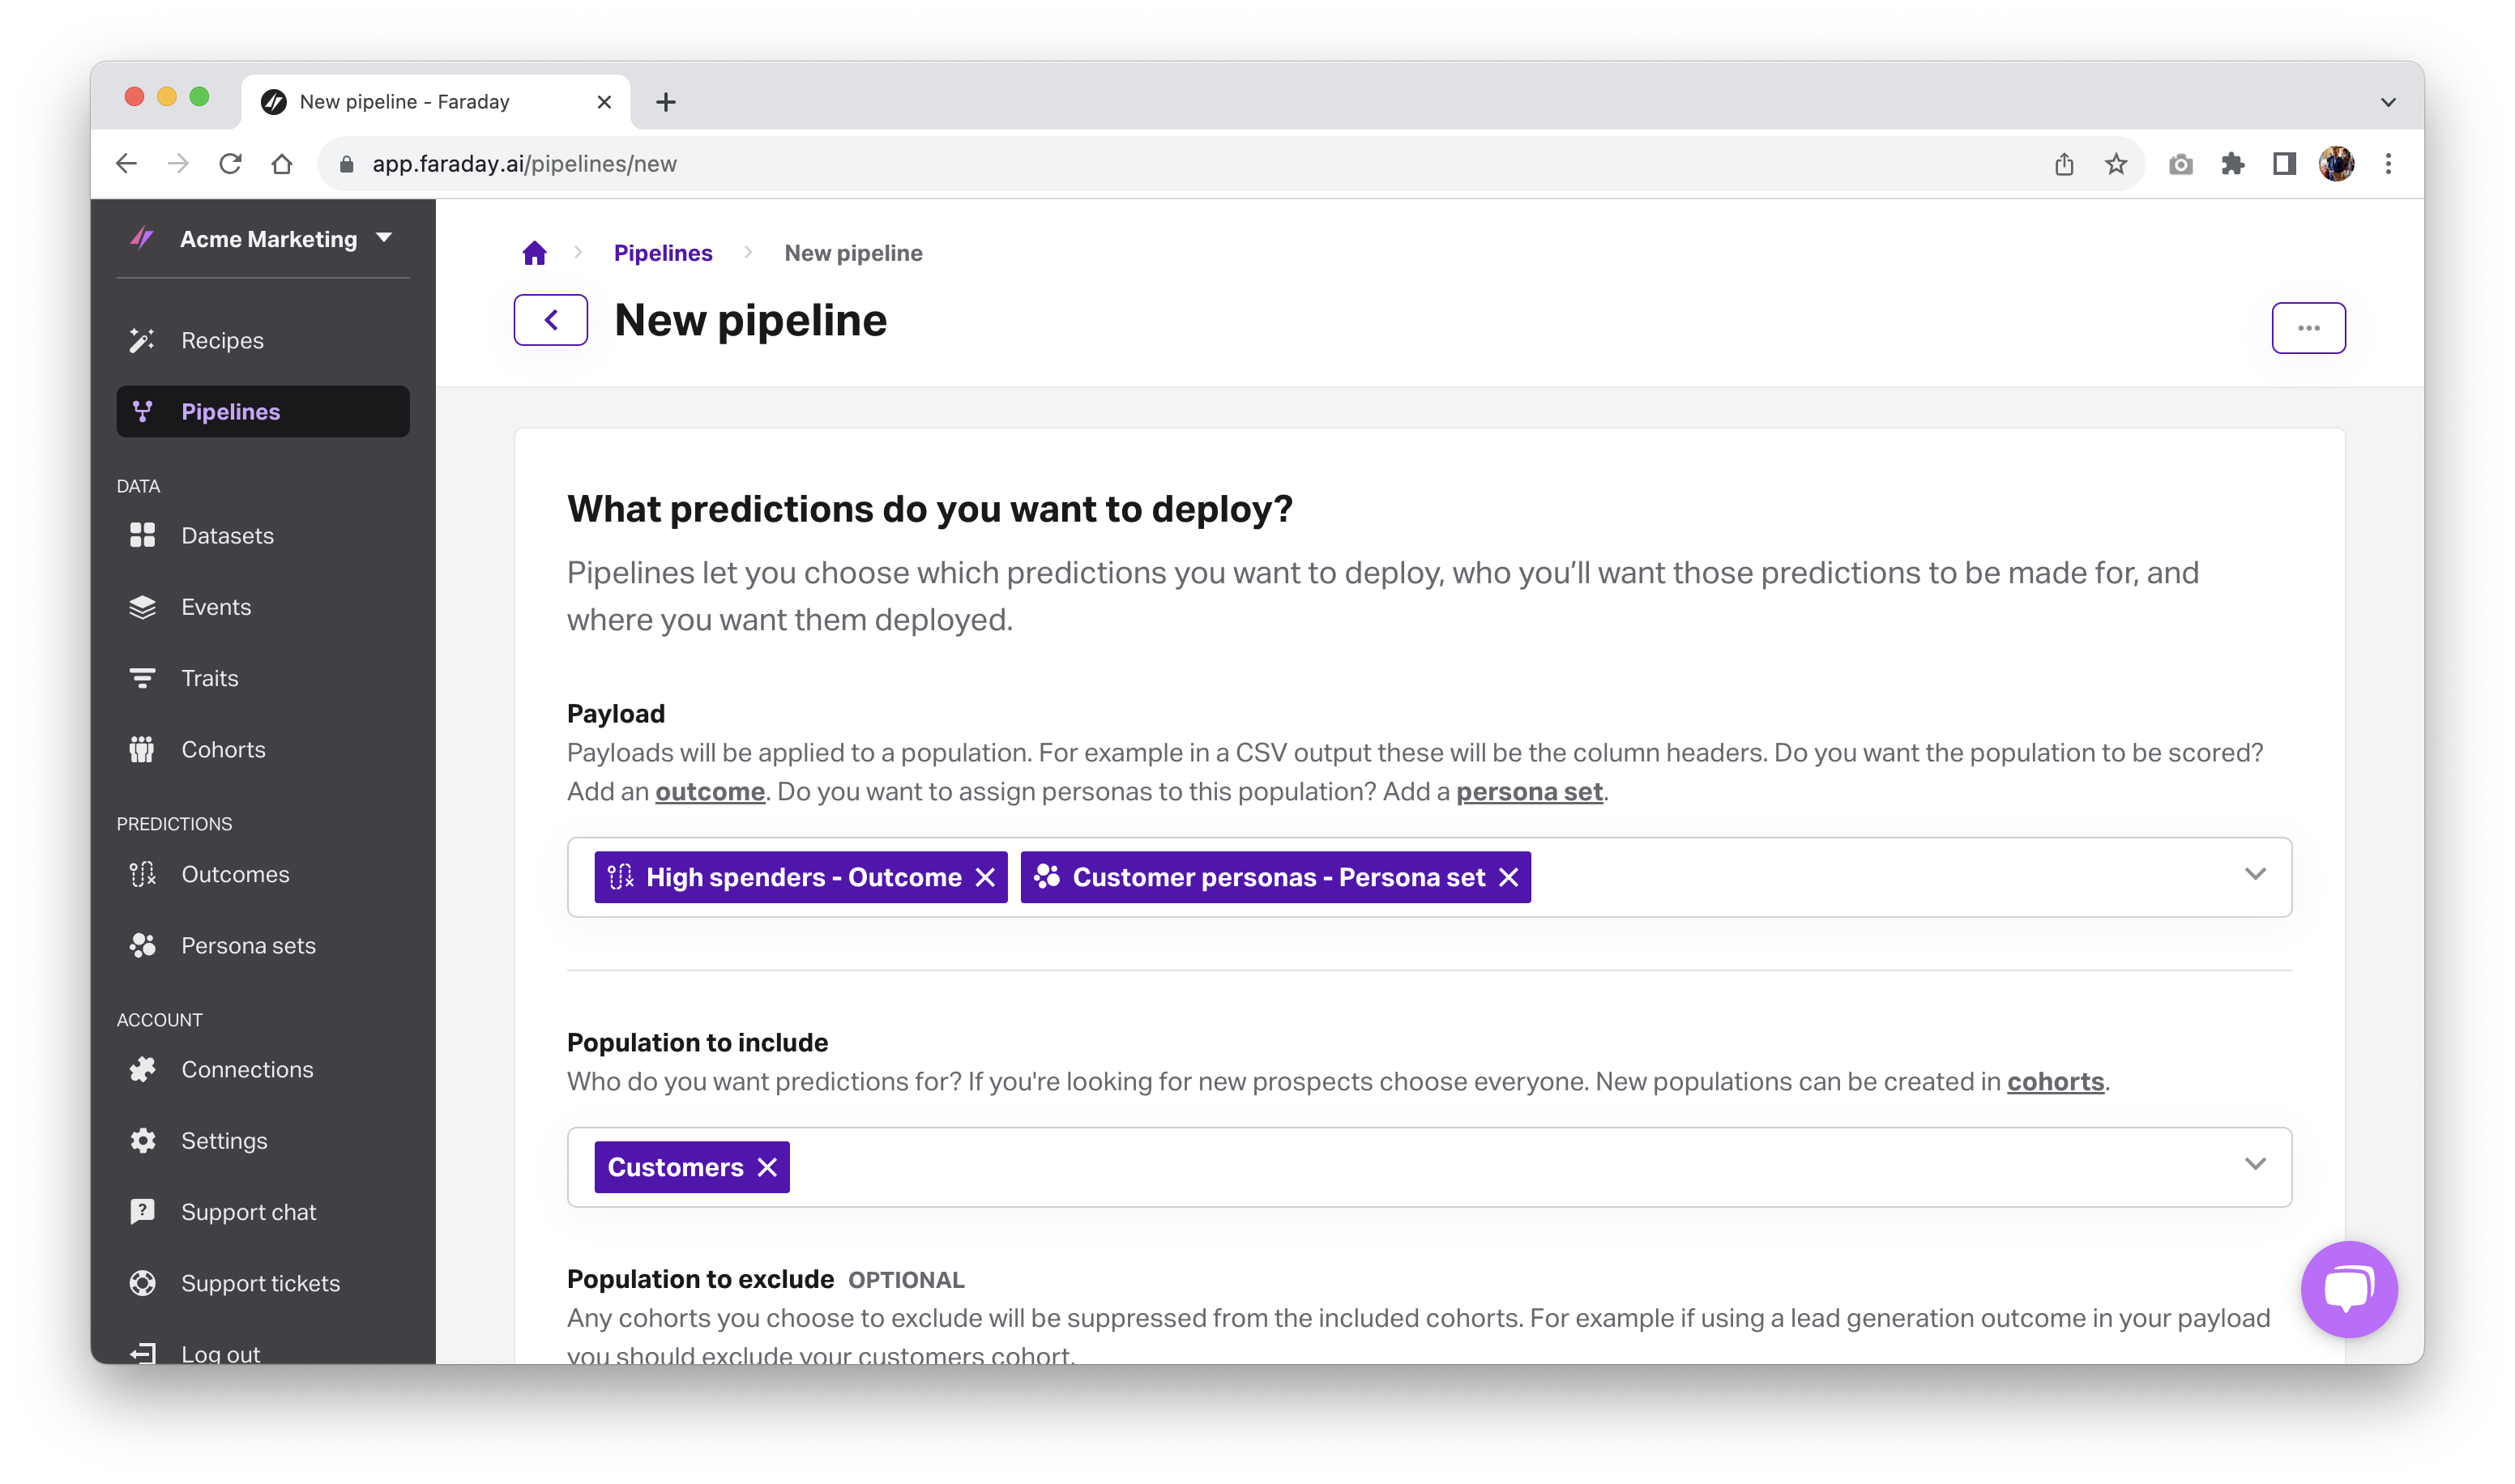Go to Recipes in the sidebar
Viewport: 2515px width, 1484px height.
point(222,341)
